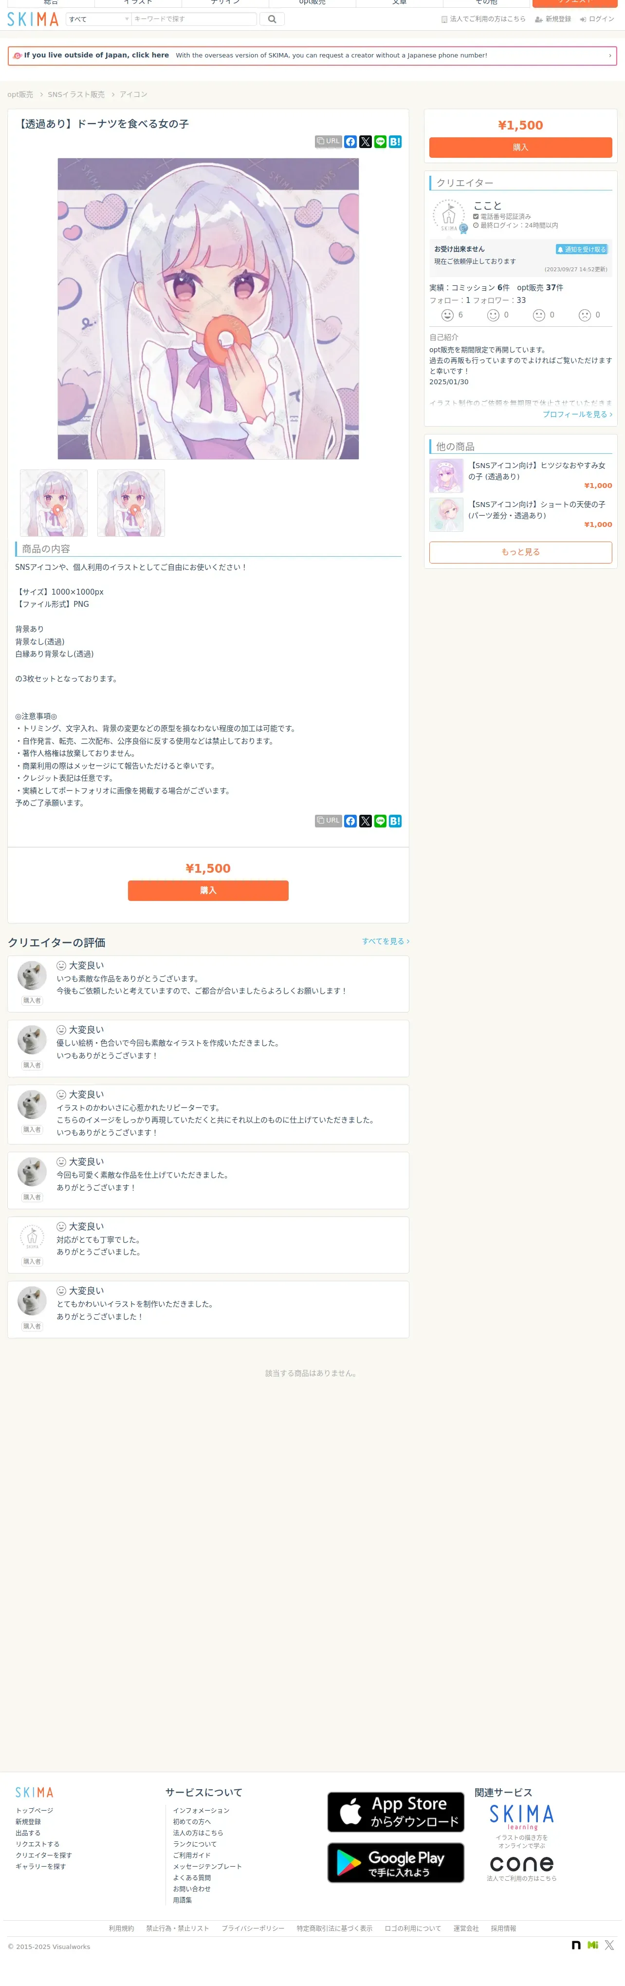The width and height of the screenshot is (625, 1986).
Task: Open 運営会社 in the bottom bar
Action: tap(465, 1928)
